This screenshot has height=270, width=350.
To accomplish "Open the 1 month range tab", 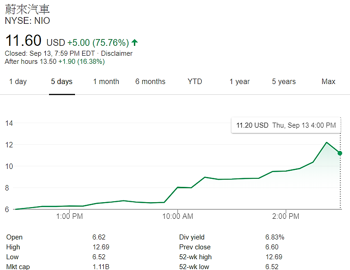I will pyautogui.click(x=106, y=82).
